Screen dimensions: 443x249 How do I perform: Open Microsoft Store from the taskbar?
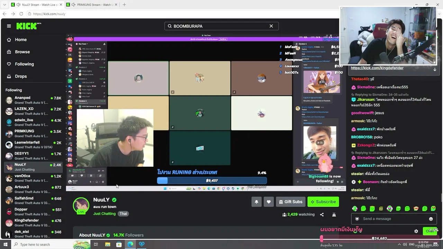(x=119, y=245)
